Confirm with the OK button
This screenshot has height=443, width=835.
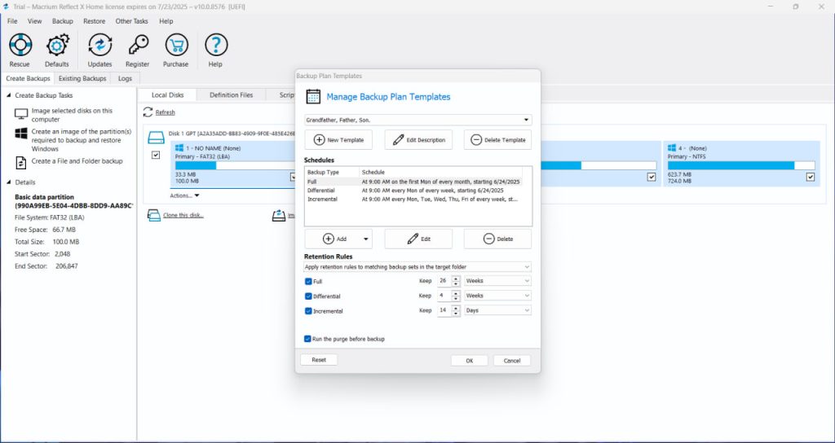click(x=469, y=361)
